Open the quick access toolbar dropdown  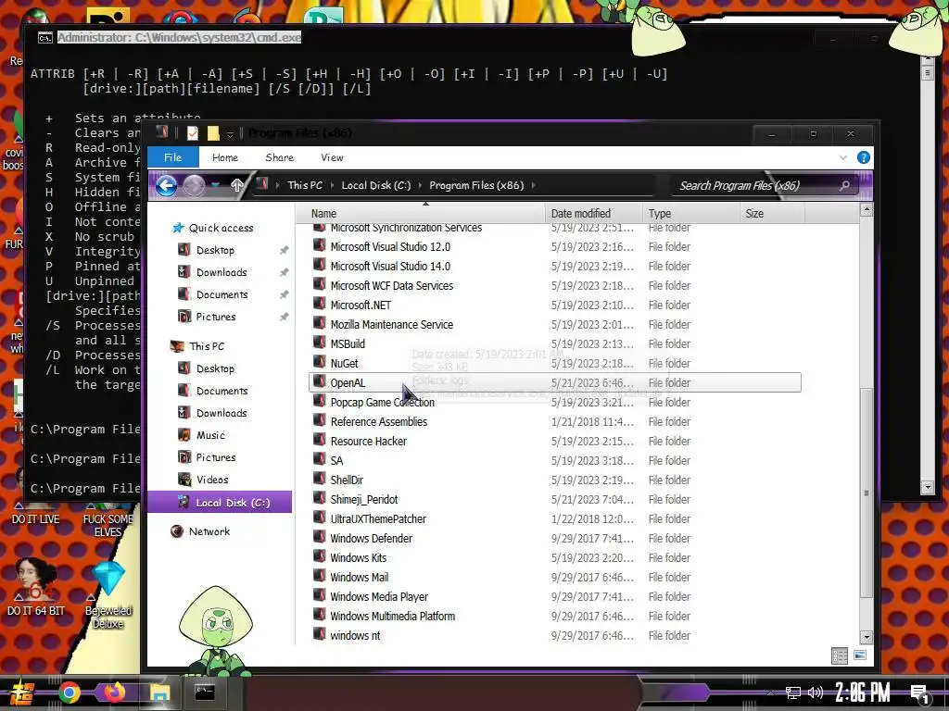(230, 134)
